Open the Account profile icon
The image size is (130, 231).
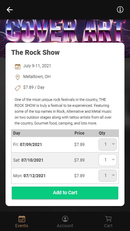[65, 219]
